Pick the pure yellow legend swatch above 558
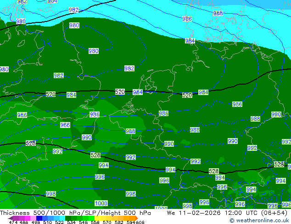291x224 pixels. point(97,218)
